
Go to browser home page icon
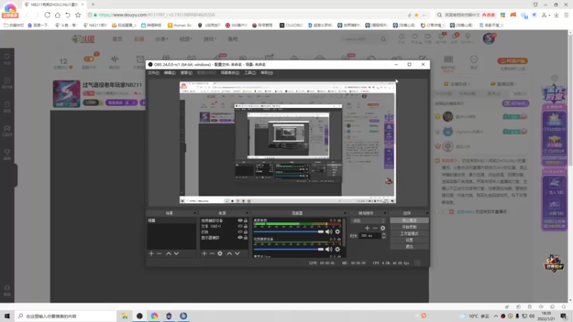[x=58, y=15]
